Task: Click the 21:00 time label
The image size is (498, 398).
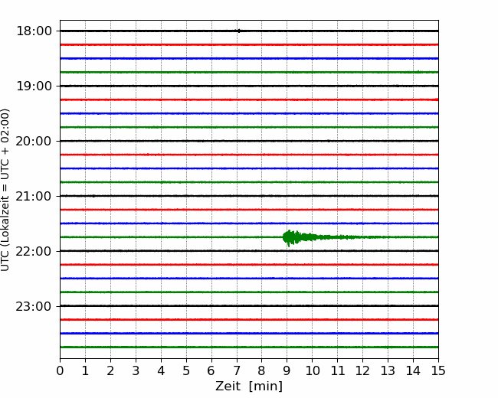Action: pos(34,197)
